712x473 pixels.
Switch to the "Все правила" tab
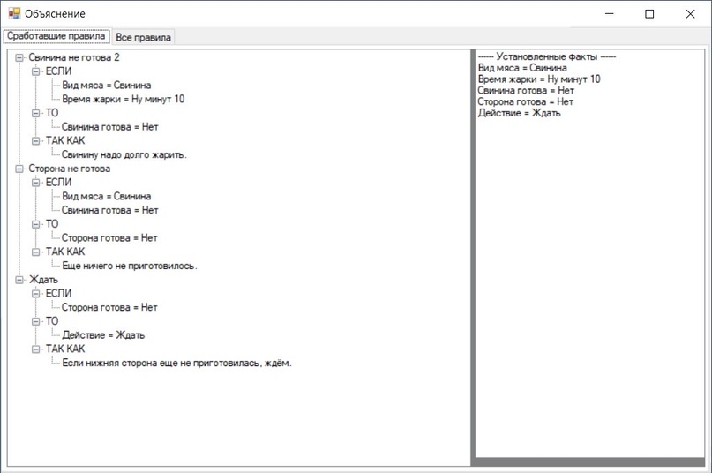pos(144,37)
